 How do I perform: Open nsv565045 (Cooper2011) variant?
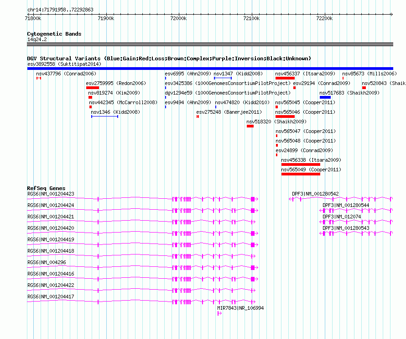click(305, 102)
